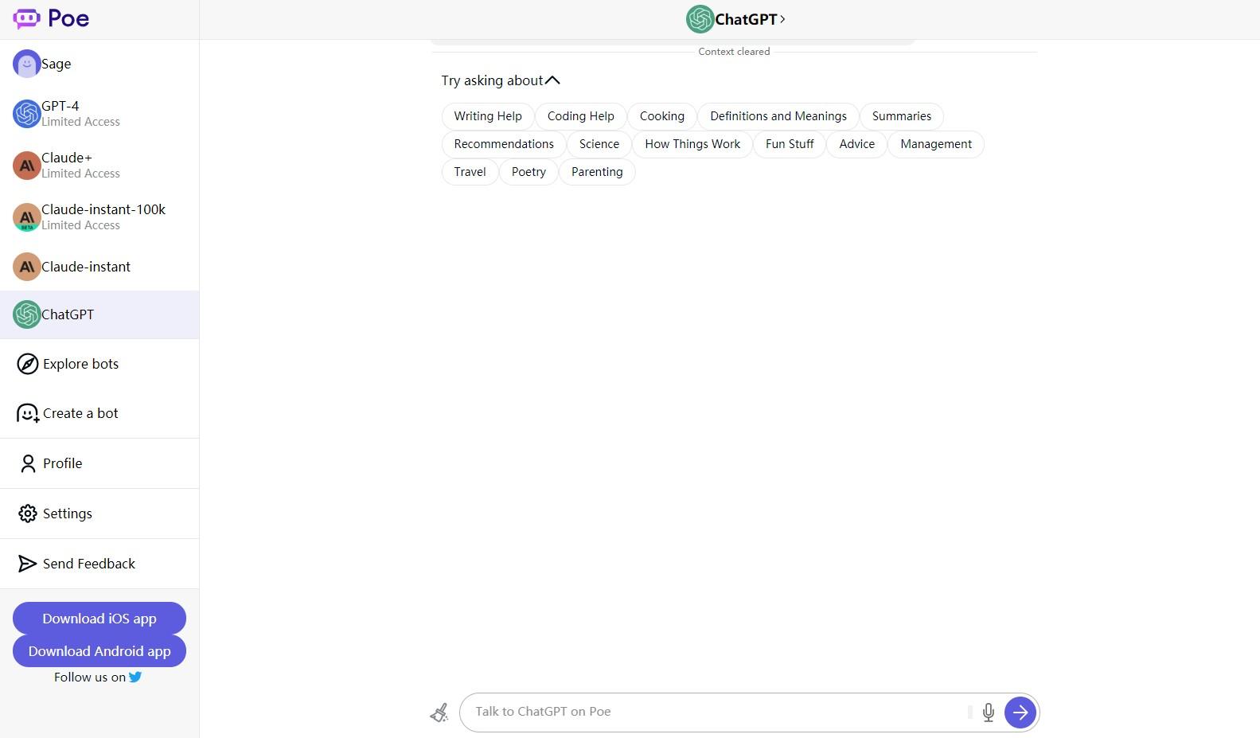Select the GPT-4 bot avatar icon
This screenshot has height=738, width=1260.
(x=27, y=114)
